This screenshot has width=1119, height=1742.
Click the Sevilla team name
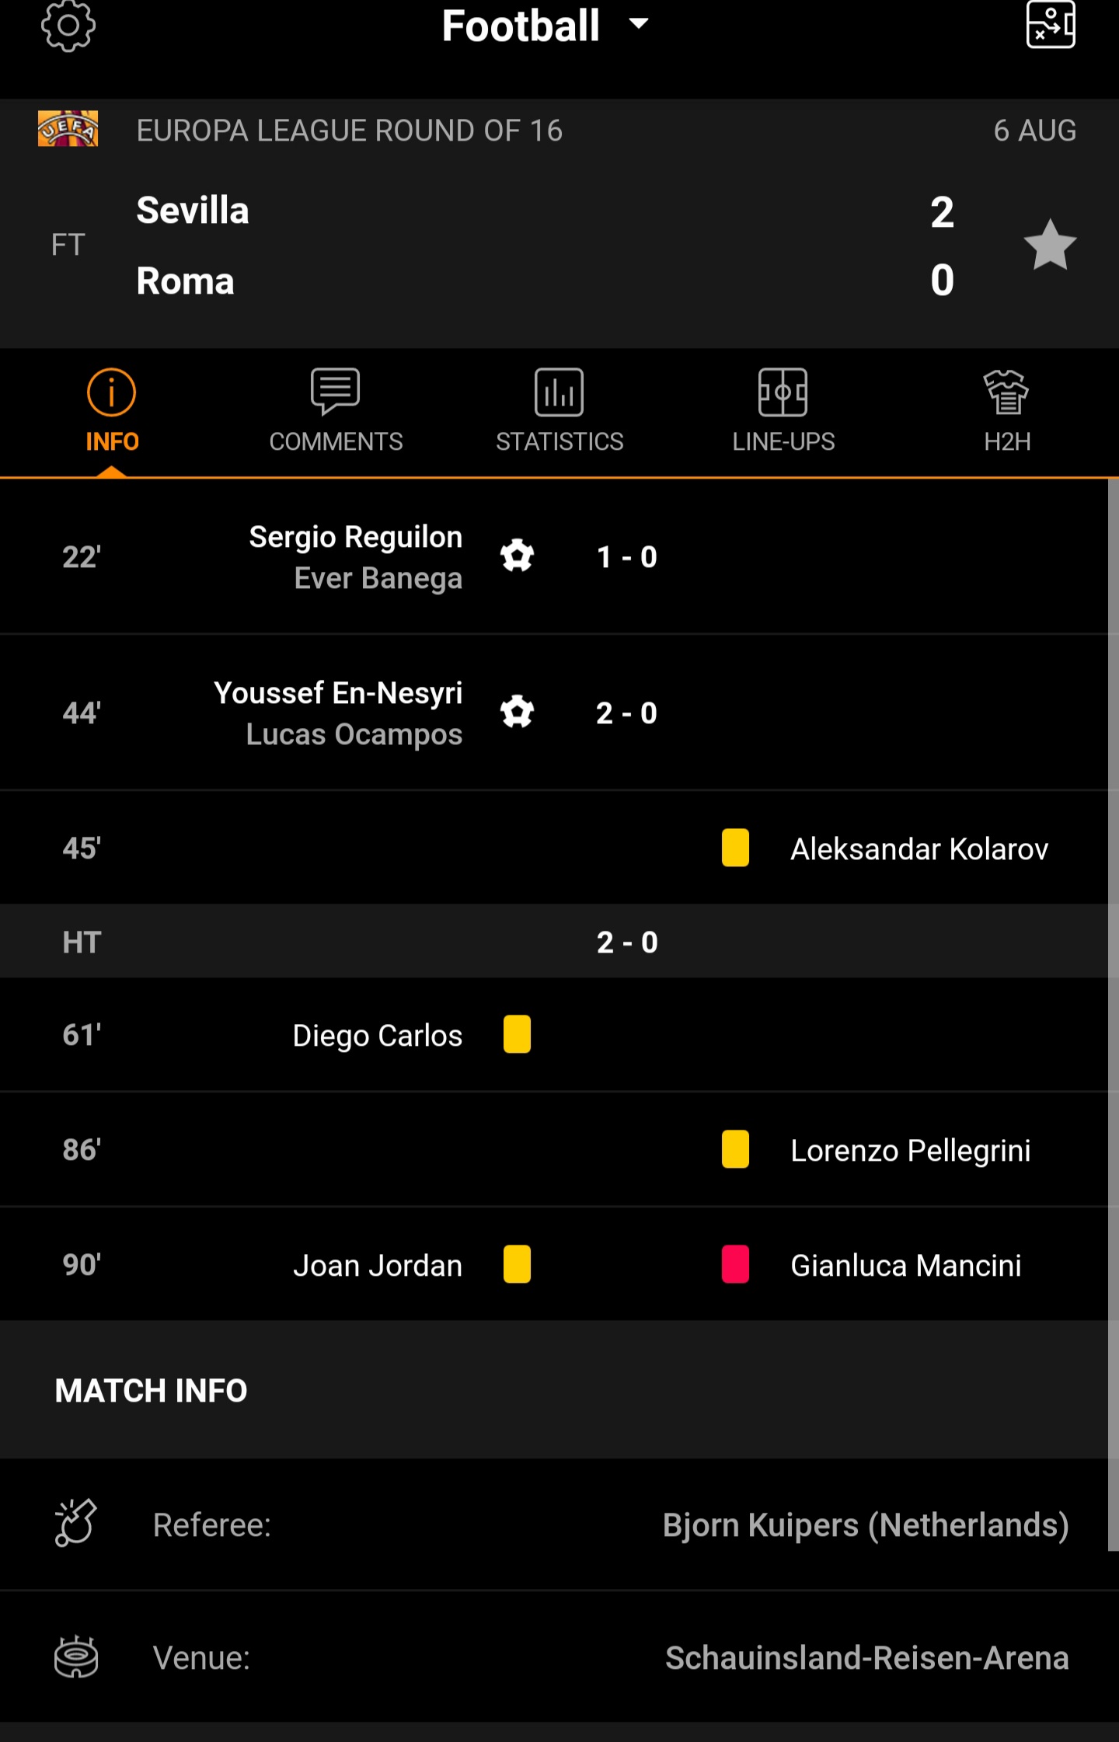[193, 211]
